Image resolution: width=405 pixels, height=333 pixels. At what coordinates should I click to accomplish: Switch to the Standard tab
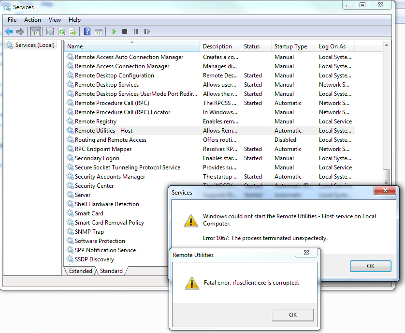tap(112, 271)
